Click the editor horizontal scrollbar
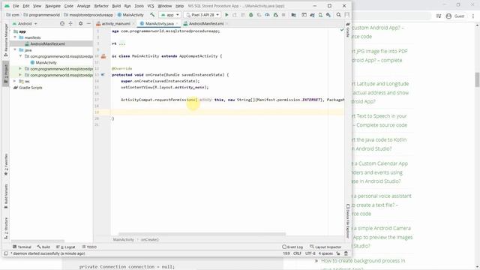This screenshot has width=480, height=270. click(202, 234)
